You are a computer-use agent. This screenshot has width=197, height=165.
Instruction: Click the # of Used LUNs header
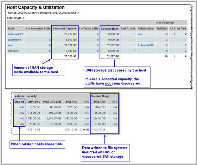(x=89, y=29)
